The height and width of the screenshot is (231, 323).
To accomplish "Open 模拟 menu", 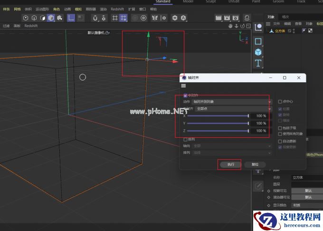I will point(78,9).
